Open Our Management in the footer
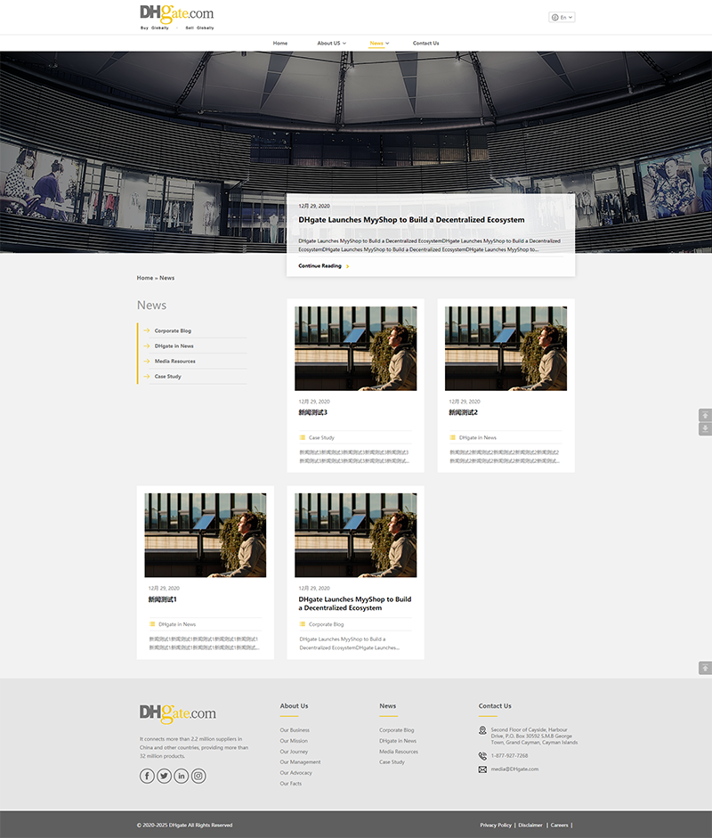This screenshot has width=712, height=838. pyautogui.click(x=300, y=762)
